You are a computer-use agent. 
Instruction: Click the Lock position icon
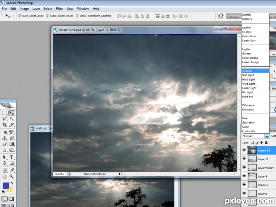coord(262,143)
